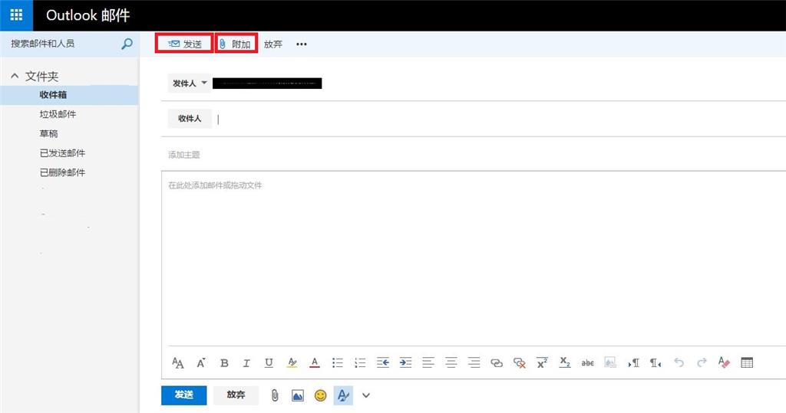Viewport: 786px width, 413px height.
Task: Insert a hyperlink
Action: (x=497, y=363)
